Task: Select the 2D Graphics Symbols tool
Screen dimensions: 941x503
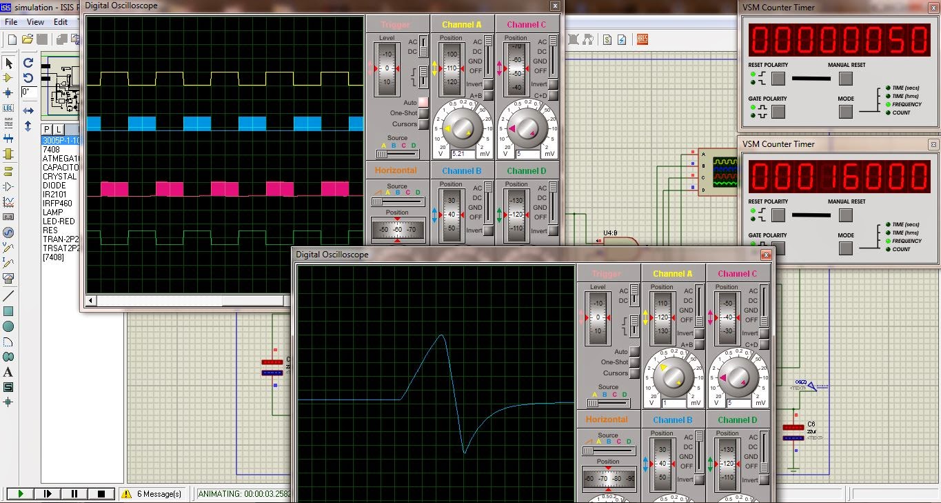Action: pyautogui.click(x=8, y=387)
